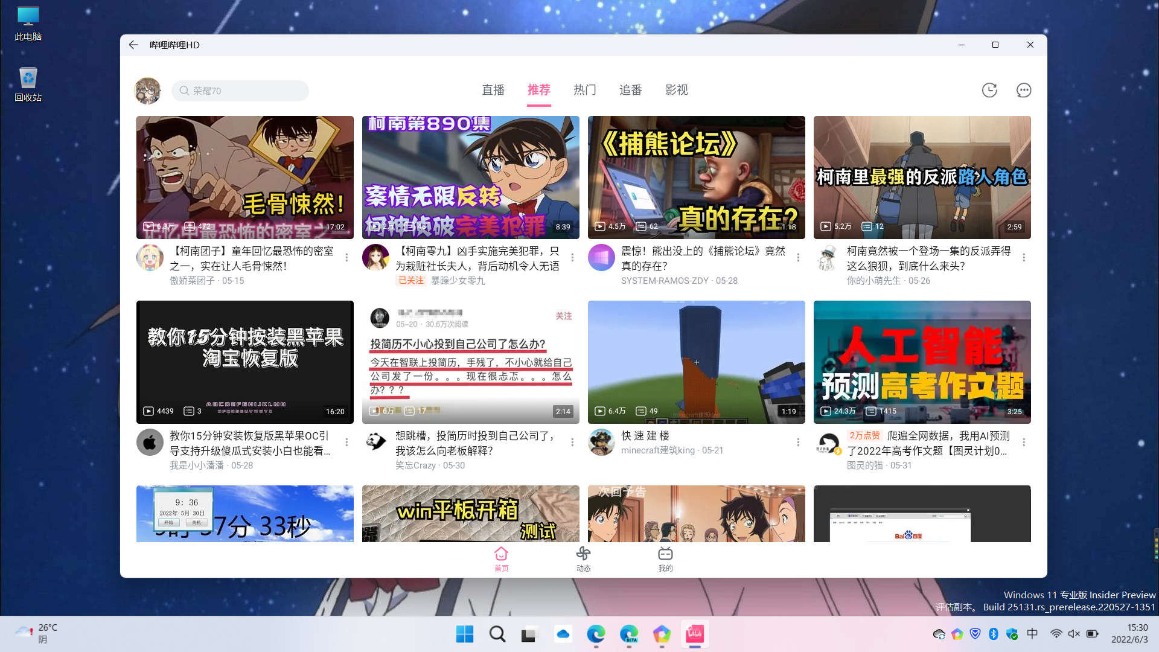Select the 推荐 tab
1159x652 pixels.
(539, 90)
